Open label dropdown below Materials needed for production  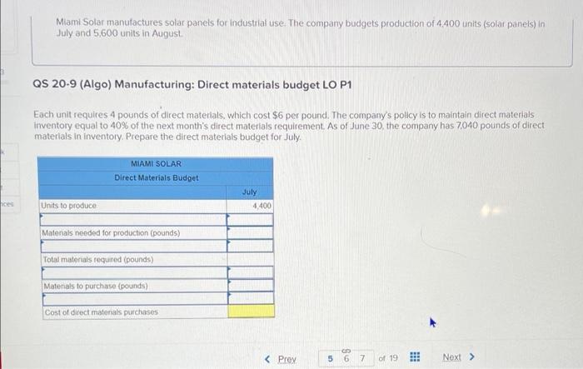click(134, 246)
